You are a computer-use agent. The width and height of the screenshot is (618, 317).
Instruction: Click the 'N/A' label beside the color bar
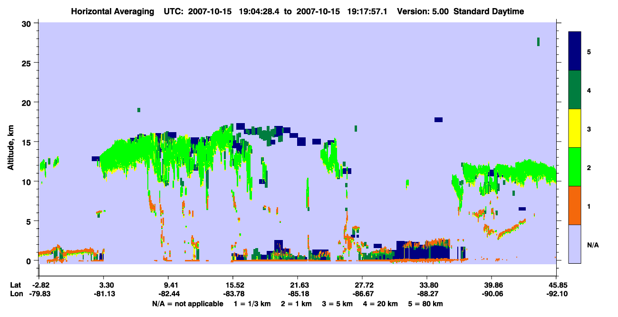click(592, 245)
